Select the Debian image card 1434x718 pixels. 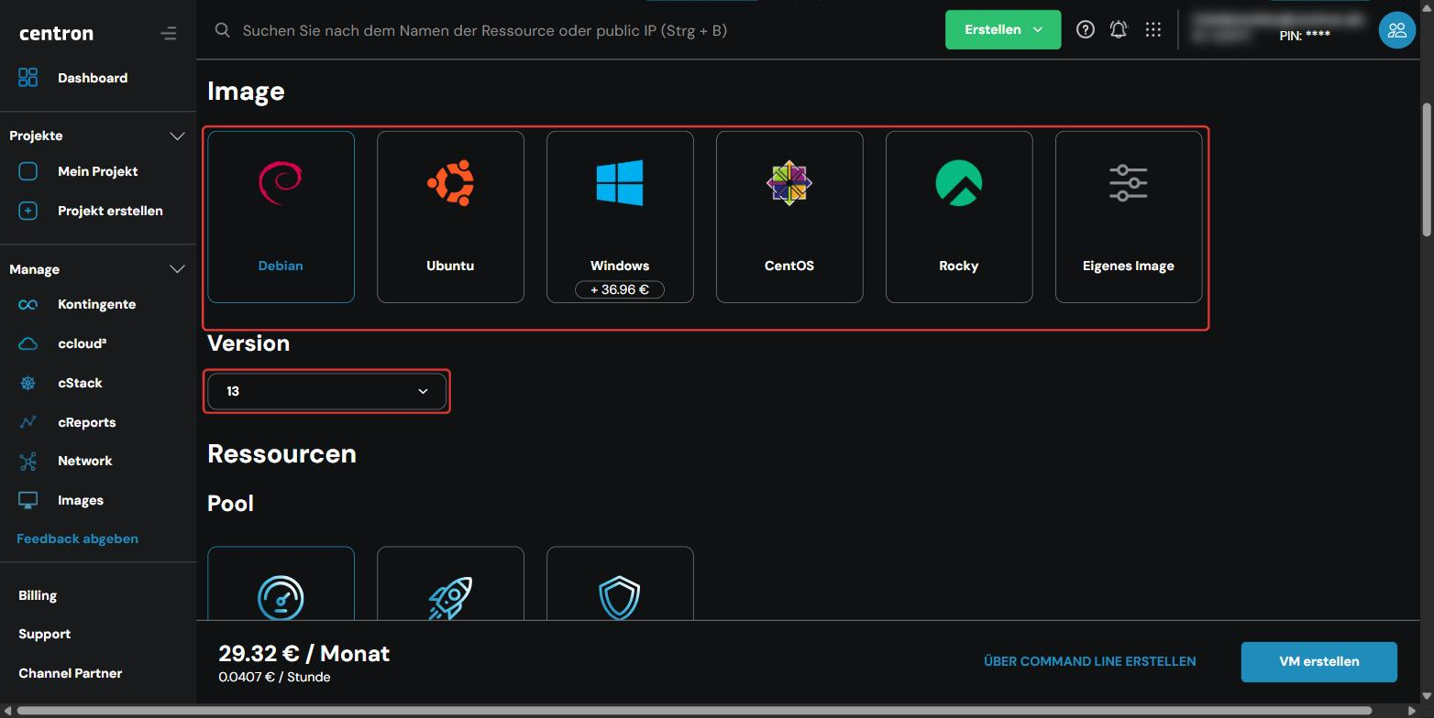pos(281,216)
